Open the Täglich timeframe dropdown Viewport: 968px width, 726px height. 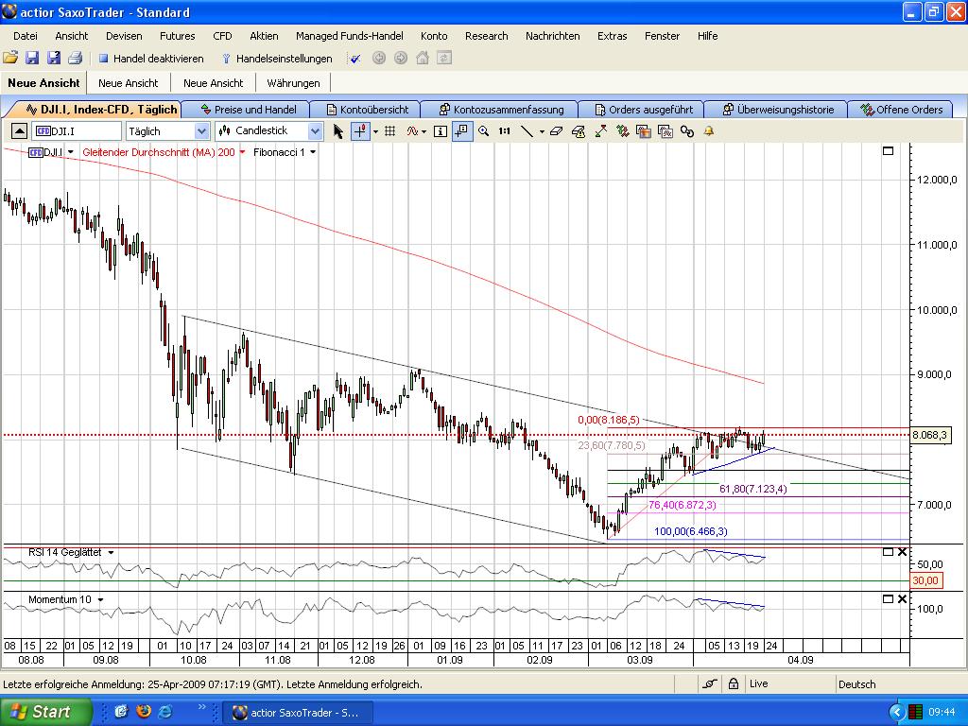click(x=201, y=131)
